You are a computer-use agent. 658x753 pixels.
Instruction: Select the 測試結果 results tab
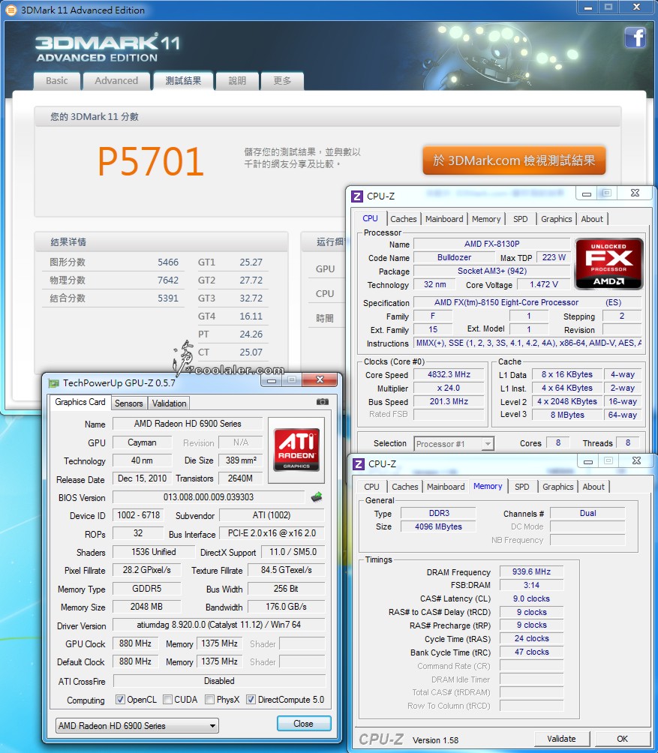click(x=183, y=81)
